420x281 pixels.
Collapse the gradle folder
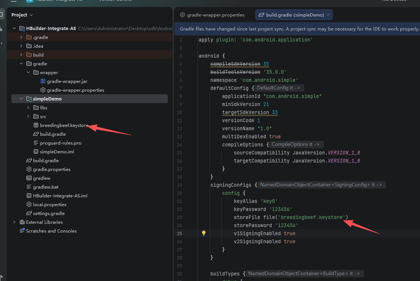coord(21,64)
